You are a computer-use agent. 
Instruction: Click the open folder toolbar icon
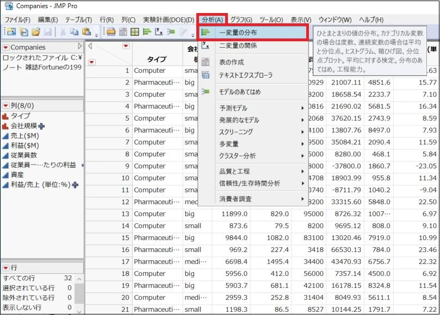tap(36, 32)
